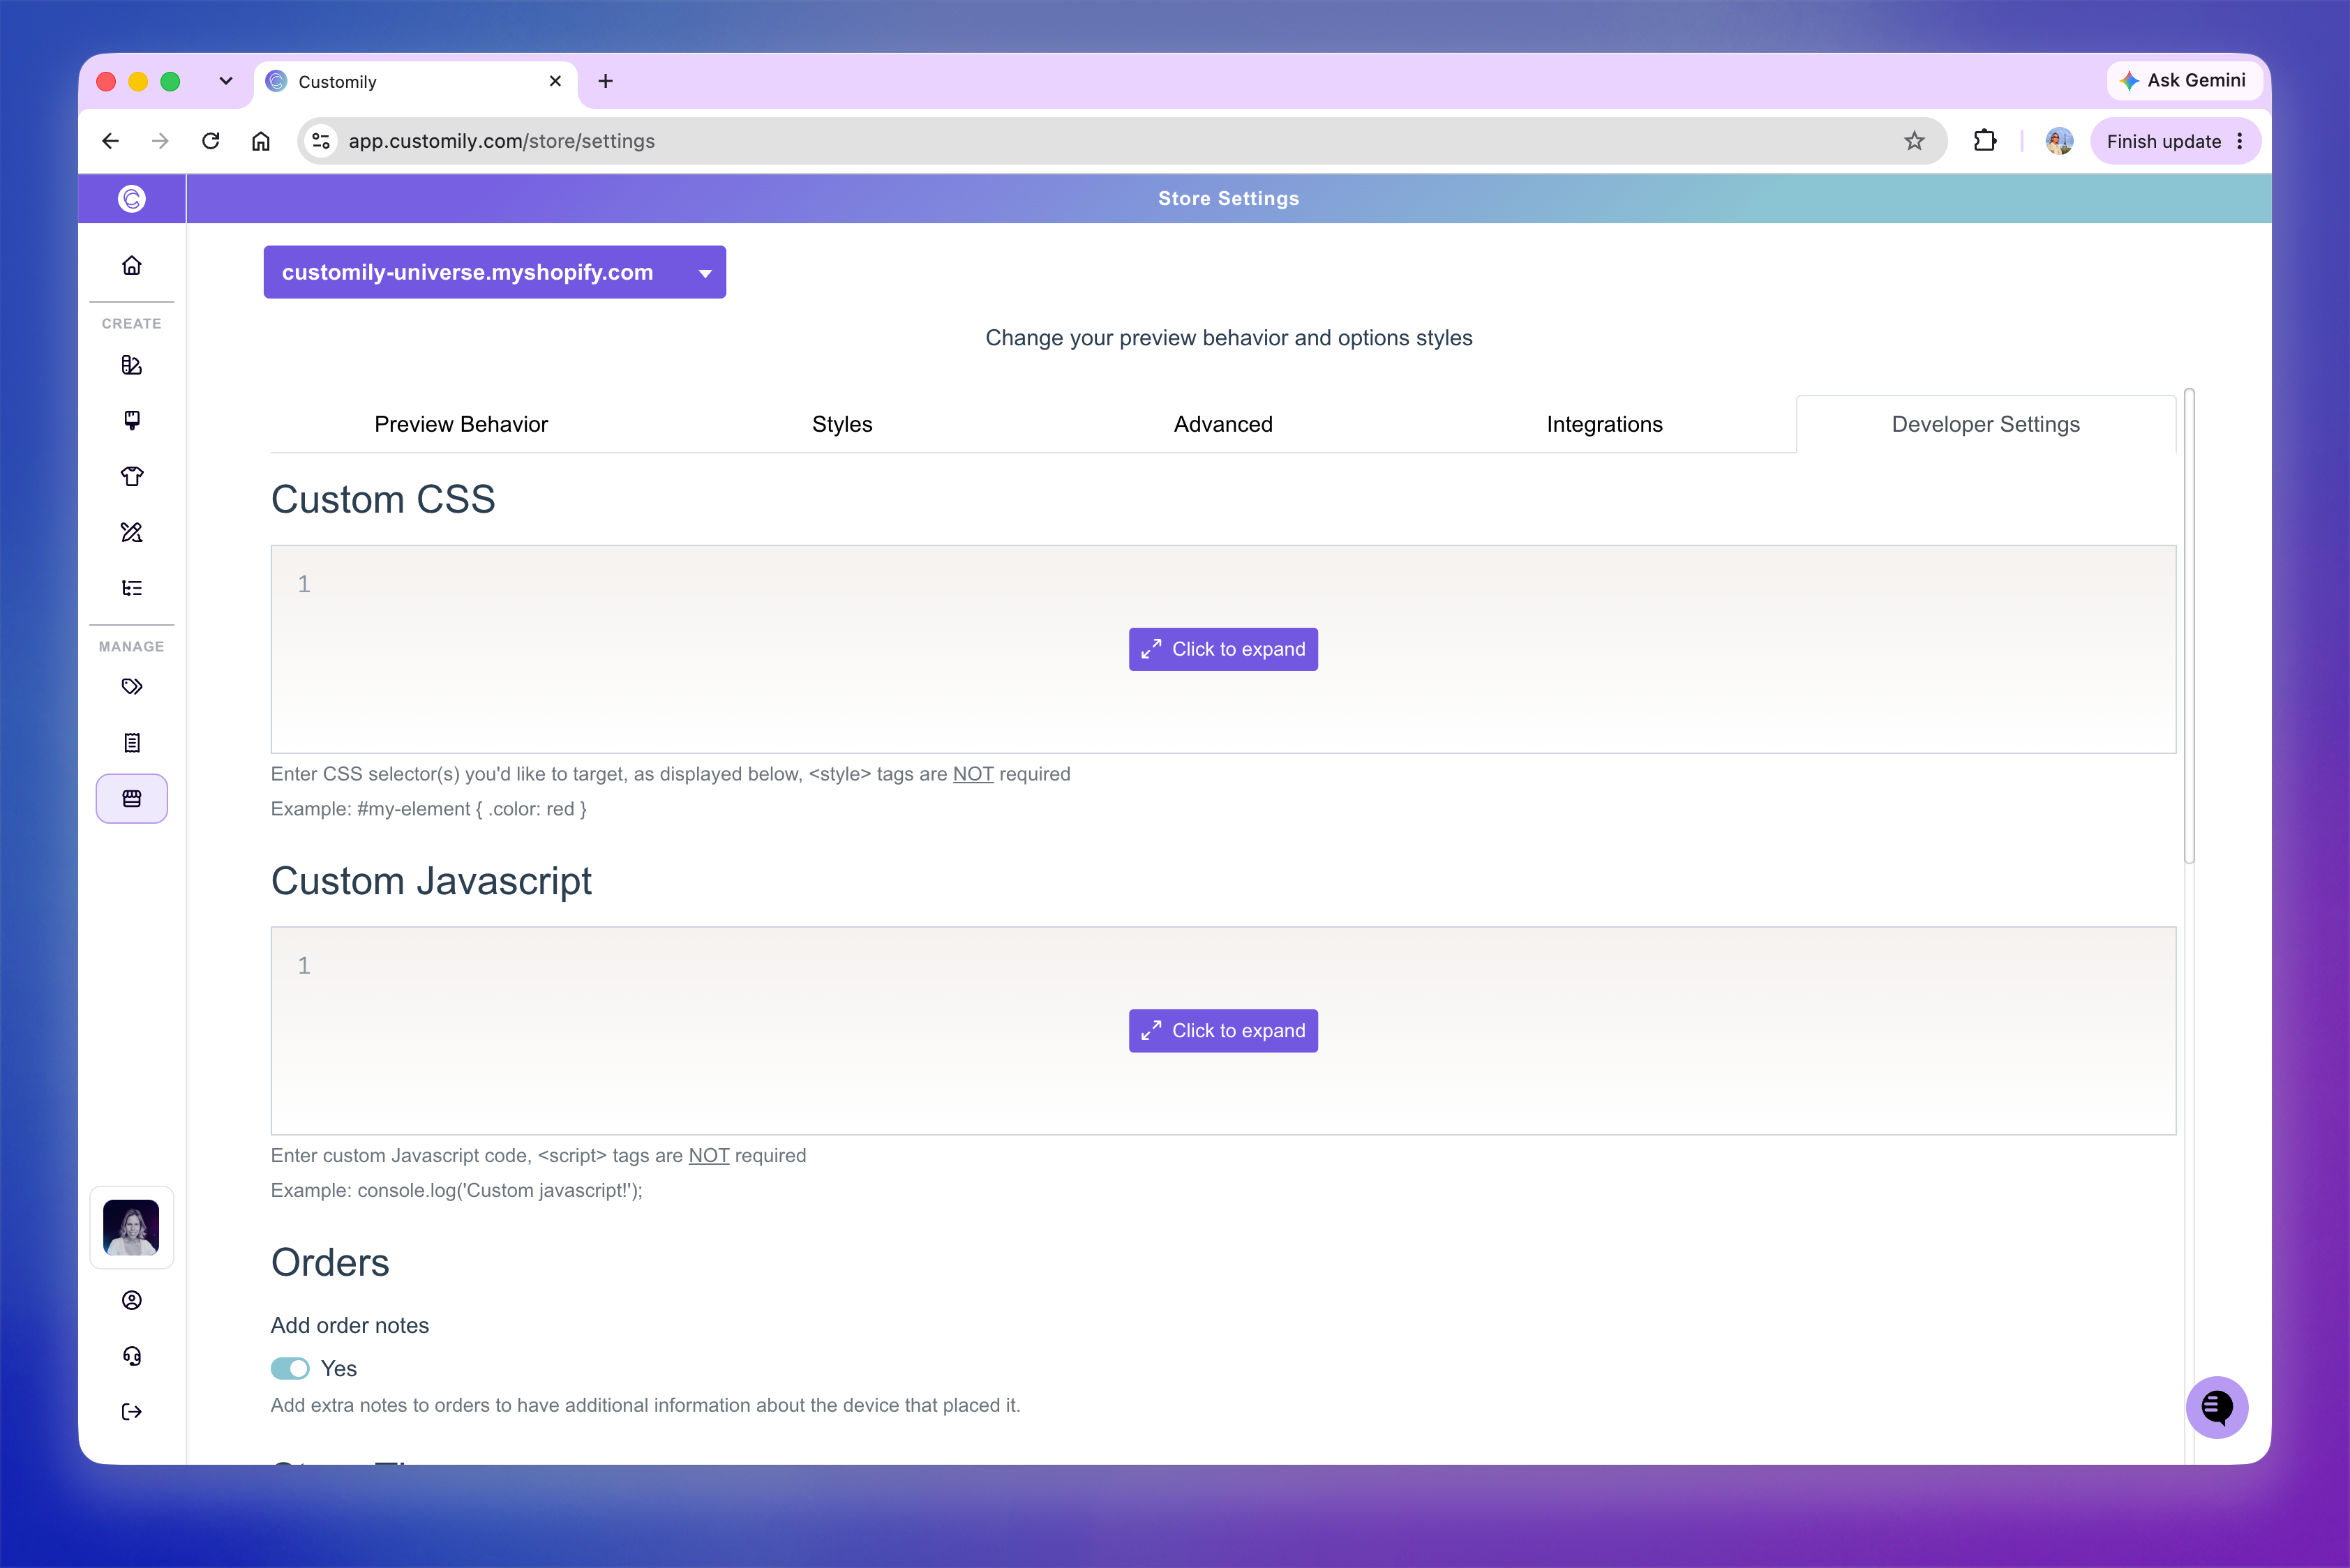The image size is (2350, 1568).
Task: Open the browser home button
Action: (x=261, y=141)
